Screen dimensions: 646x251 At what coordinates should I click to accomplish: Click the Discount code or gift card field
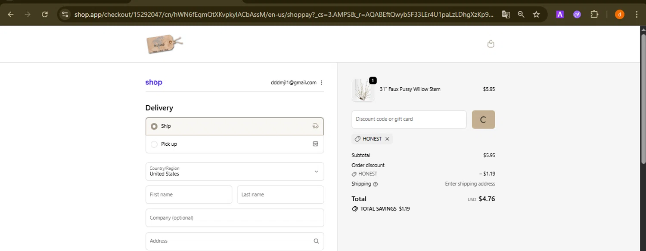tap(409, 119)
